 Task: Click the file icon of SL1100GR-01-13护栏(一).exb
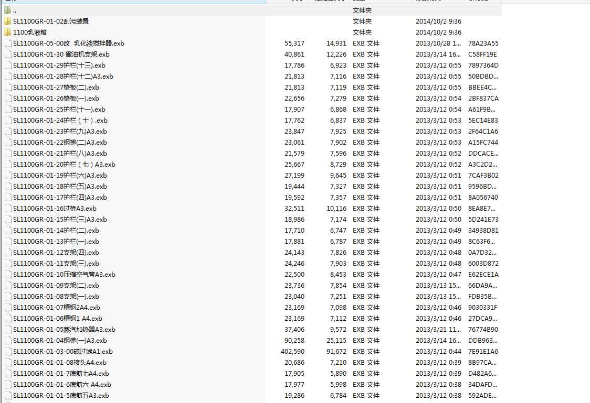point(8,242)
